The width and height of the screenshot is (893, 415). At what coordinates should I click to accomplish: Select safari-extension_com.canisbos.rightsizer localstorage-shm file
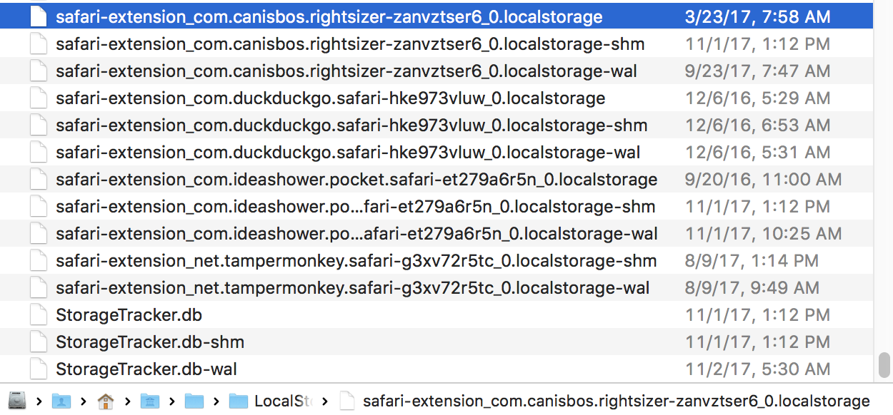tap(436, 44)
